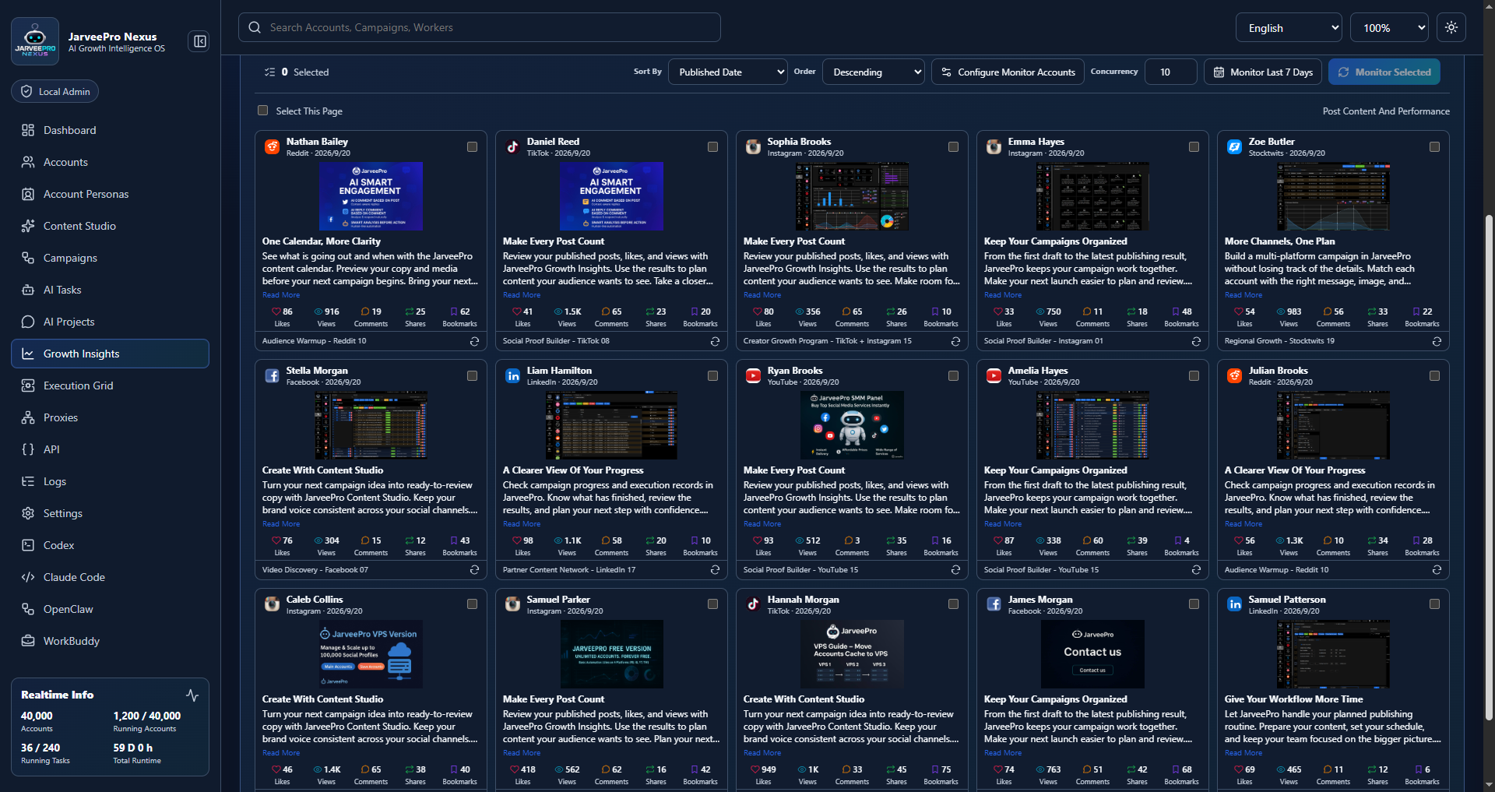Select Ryan Brooks's post checkbox
This screenshot has width=1495, height=792.
click(x=953, y=375)
